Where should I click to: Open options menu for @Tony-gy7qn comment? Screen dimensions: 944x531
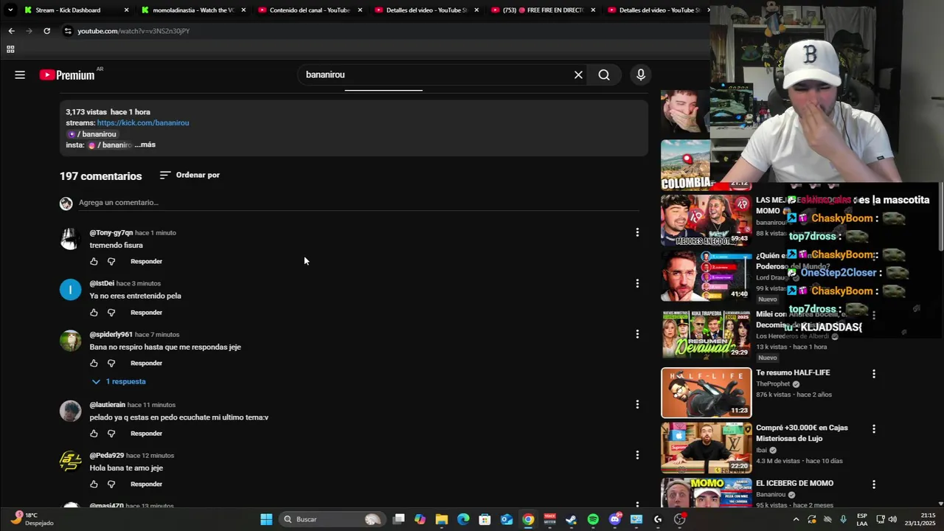(x=637, y=232)
